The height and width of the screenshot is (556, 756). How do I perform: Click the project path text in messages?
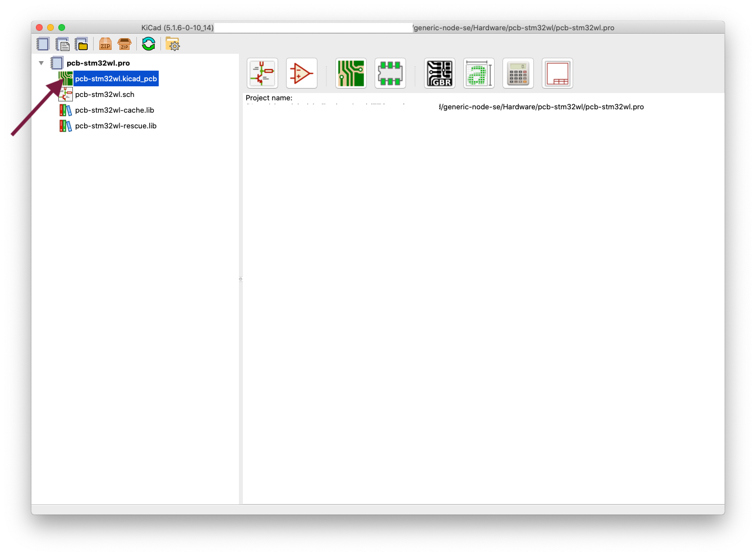[542, 106]
